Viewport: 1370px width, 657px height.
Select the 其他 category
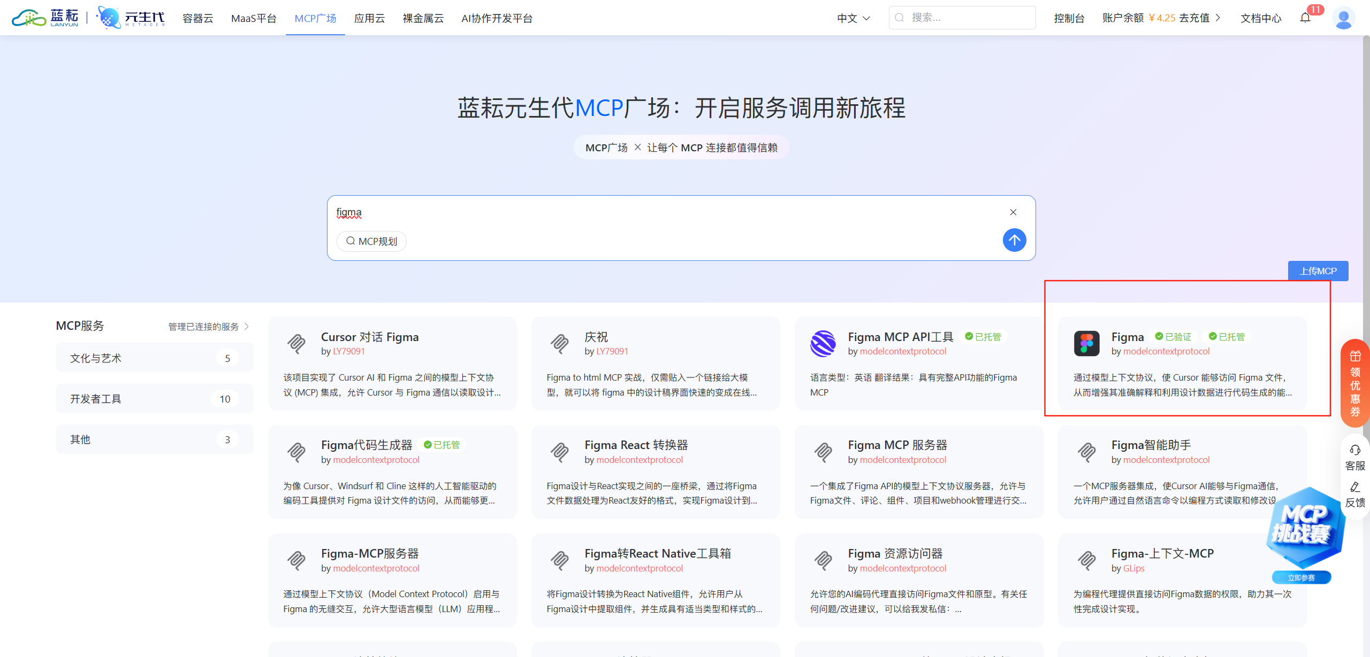coord(155,439)
